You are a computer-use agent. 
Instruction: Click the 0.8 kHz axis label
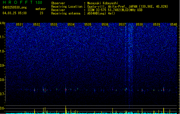pos(3,80)
